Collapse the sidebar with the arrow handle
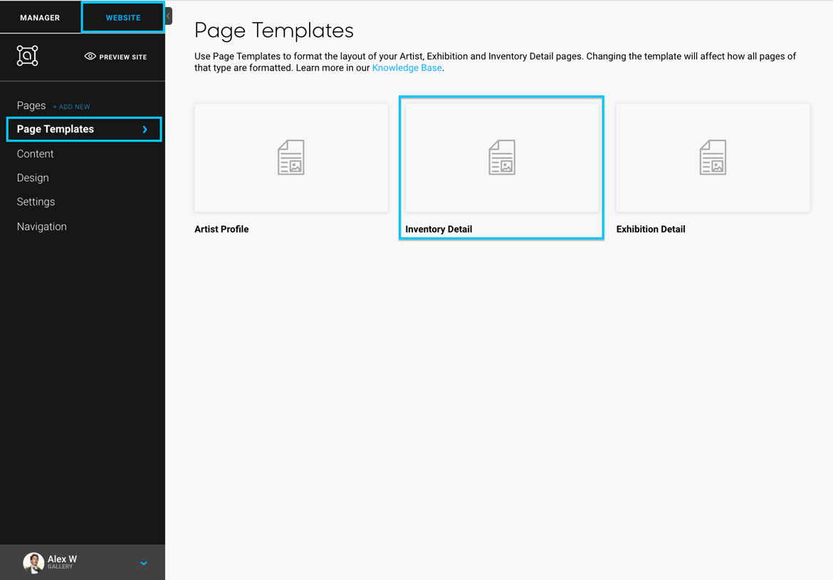This screenshot has height=580, width=833. (169, 16)
